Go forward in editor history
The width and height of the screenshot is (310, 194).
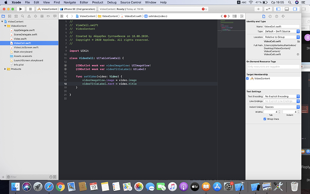click(72, 16)
